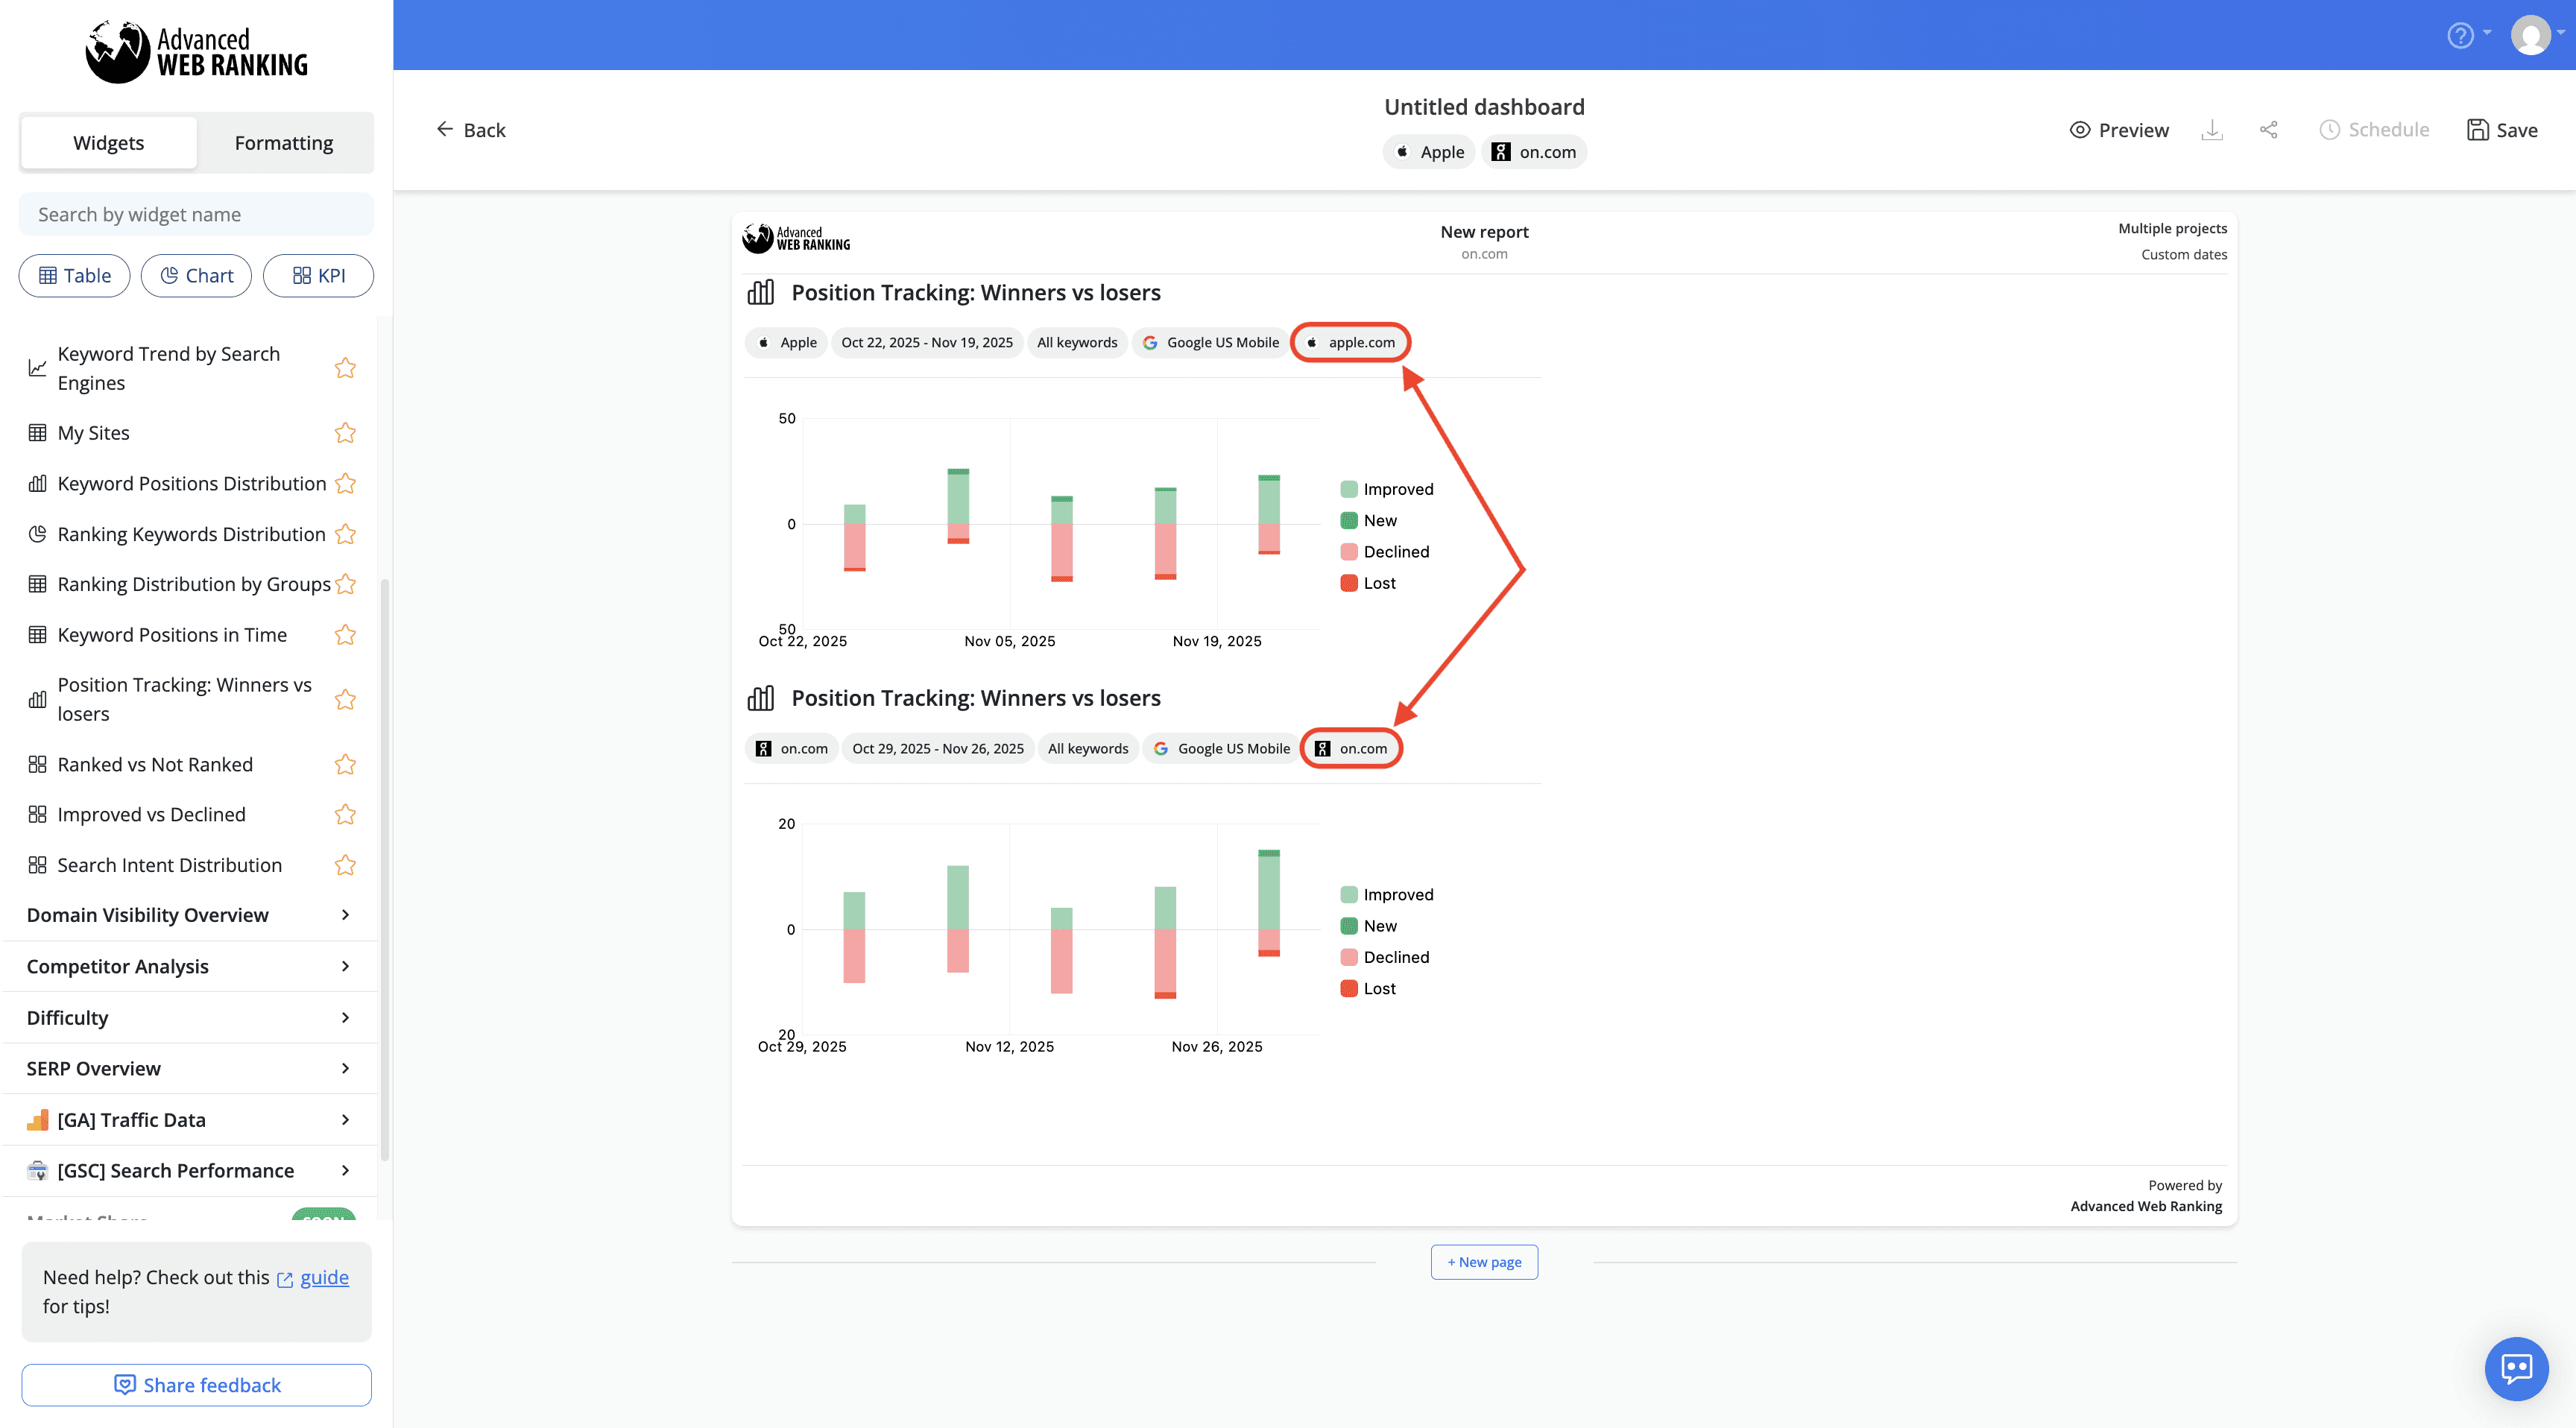The height and width of the screenshot is (1428, 2576).
Task: Favorite the Search Intent Distribution widget
Action: pyautogui.click(x=345, y=864)
